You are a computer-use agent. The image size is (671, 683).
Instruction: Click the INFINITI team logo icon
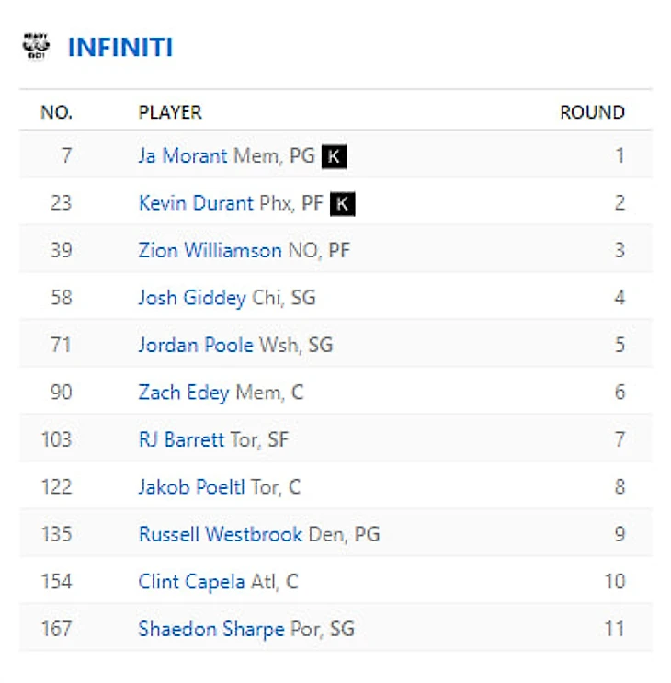(36, 46)
